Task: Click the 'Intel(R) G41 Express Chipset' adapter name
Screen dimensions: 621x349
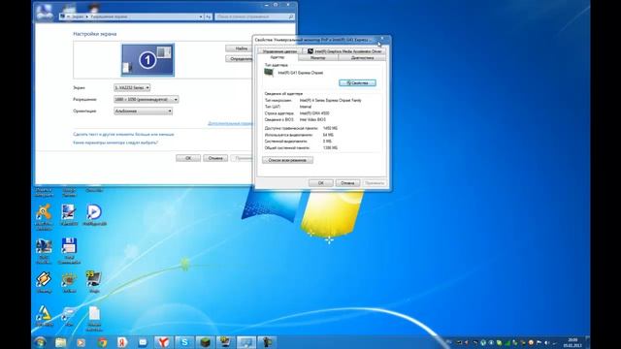Action: 301,73
